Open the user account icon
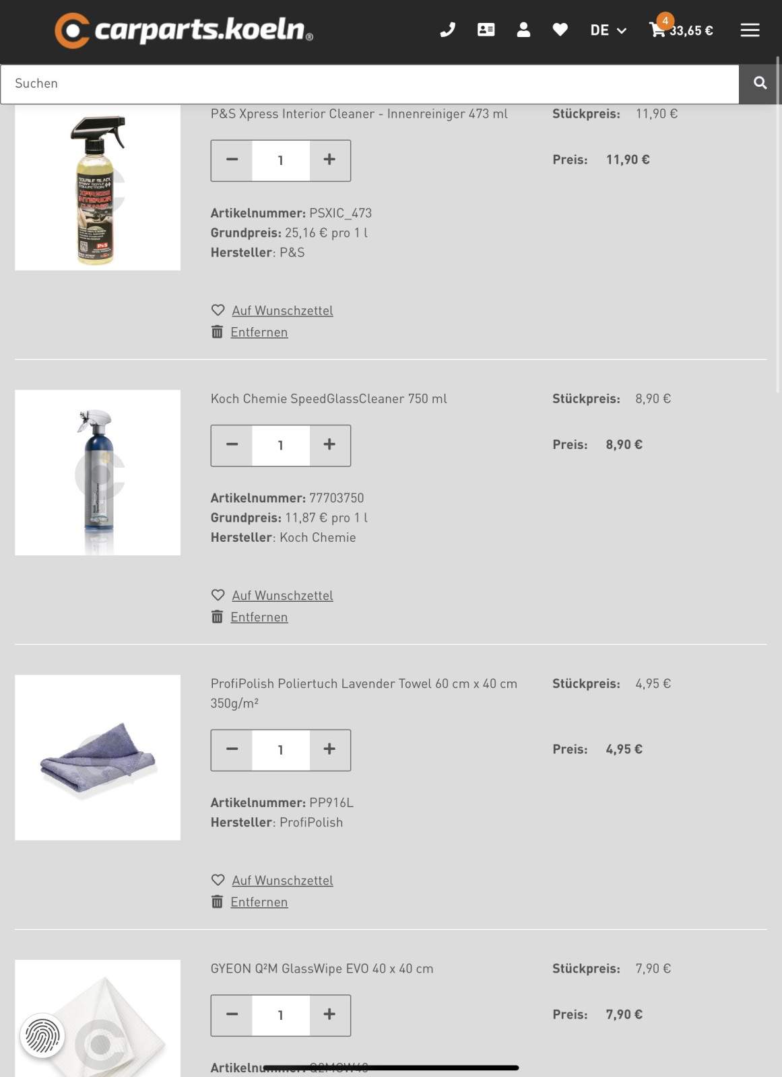The image size is (782, 1077). click(x=523, y=30)
